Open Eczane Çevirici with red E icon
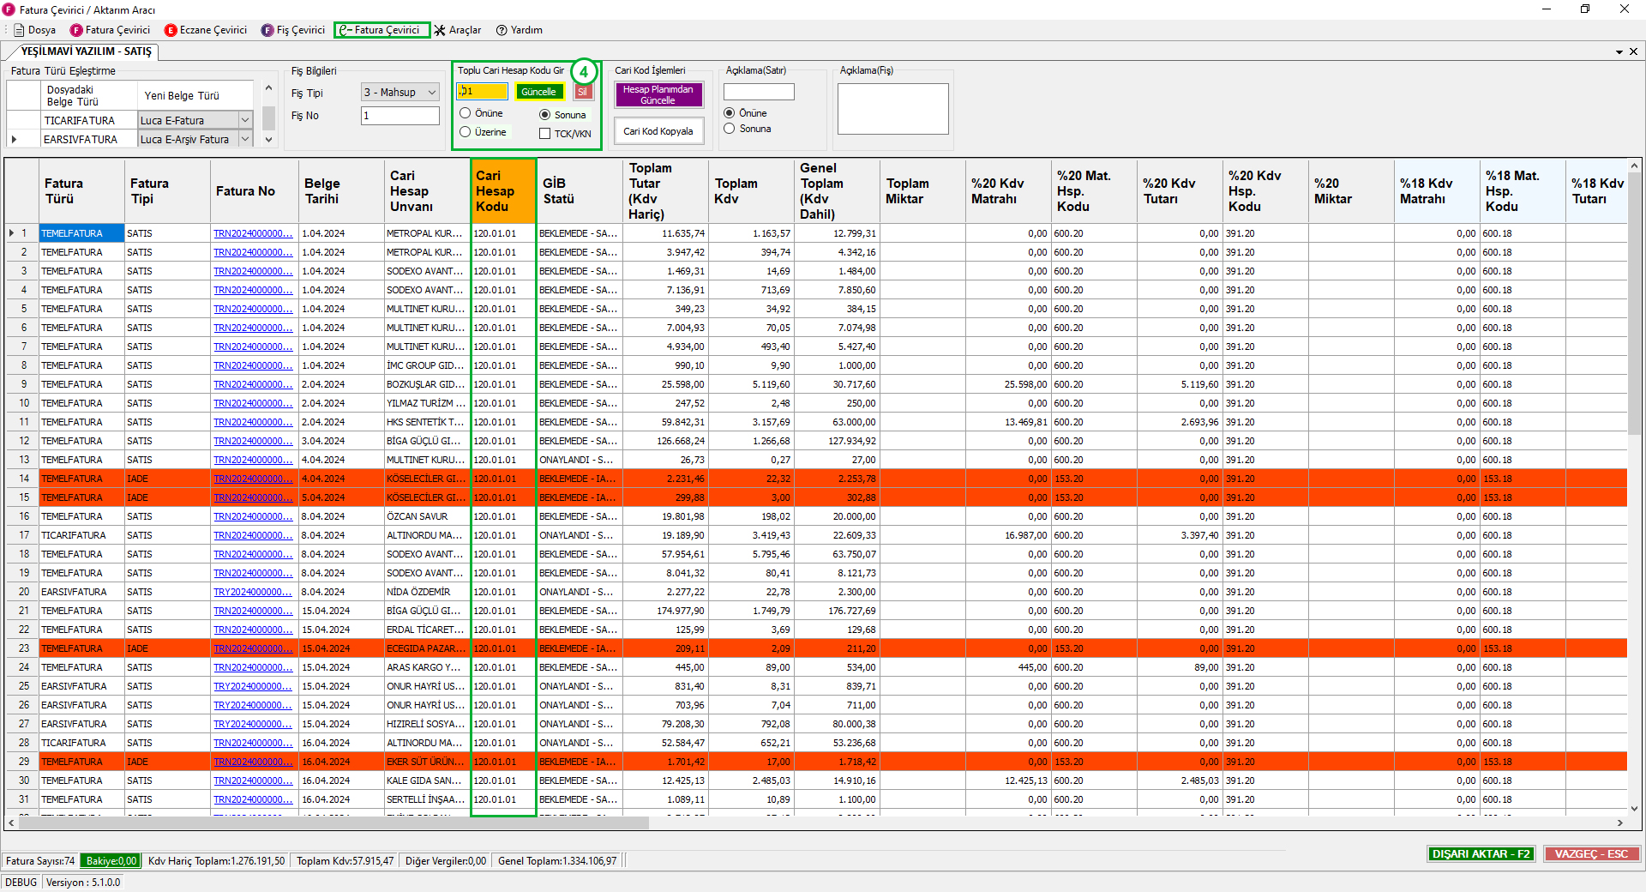The width and height of the screenshot is (1646, 892). pyautogui.click(x=171, y=30)
